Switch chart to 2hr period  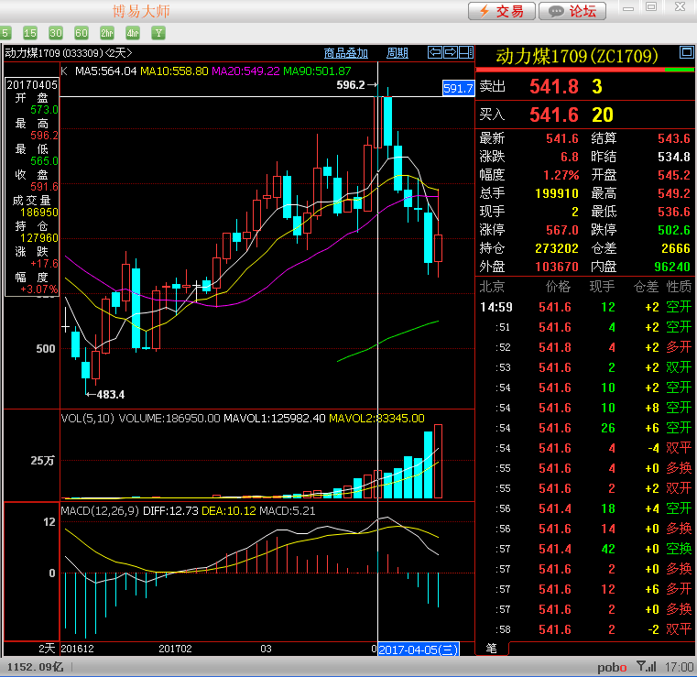click(x=108, y=33)
